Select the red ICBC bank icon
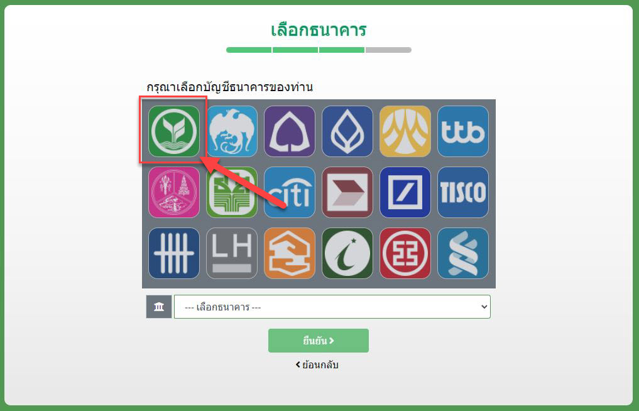The width and height of the screenshot is (639, 411). coord(405,253)
